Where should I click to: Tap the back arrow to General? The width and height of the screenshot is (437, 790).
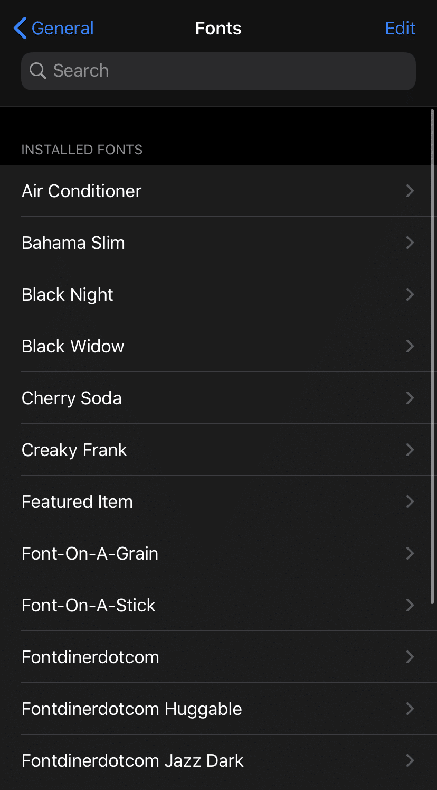(x=20, y=28)
